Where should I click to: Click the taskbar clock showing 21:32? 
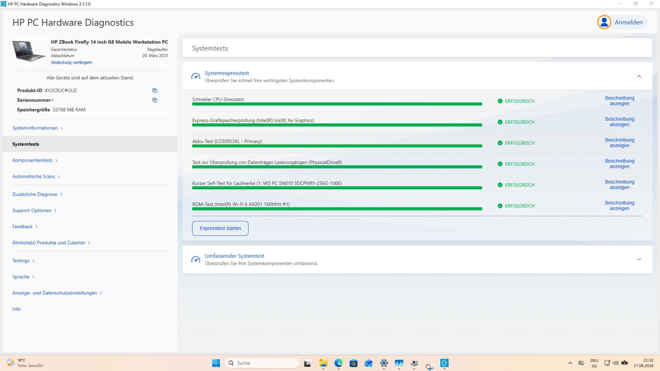[x=643, y=363]
